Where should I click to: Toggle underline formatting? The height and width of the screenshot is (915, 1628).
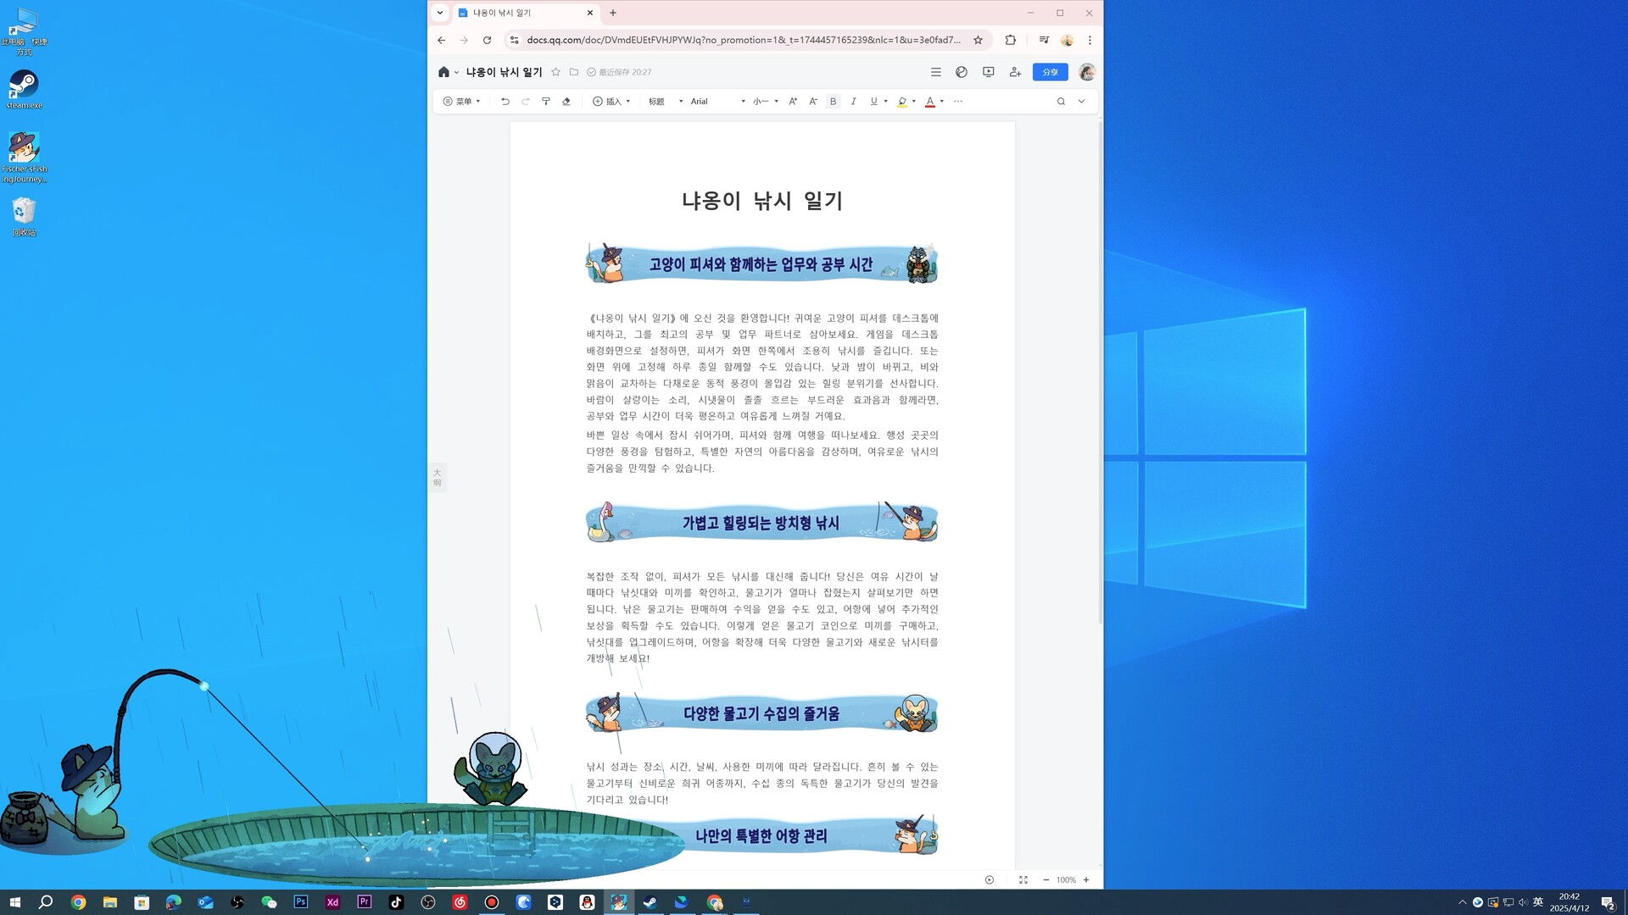874,102
